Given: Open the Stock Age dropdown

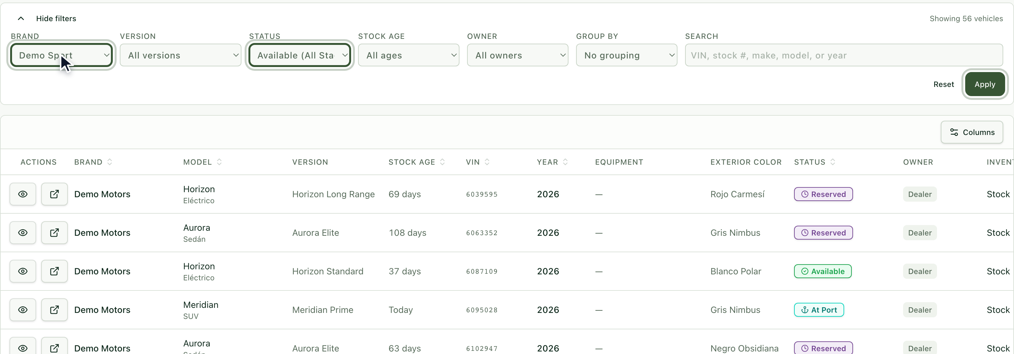Looking at the screenshot, I should click(x=408, y=55).
